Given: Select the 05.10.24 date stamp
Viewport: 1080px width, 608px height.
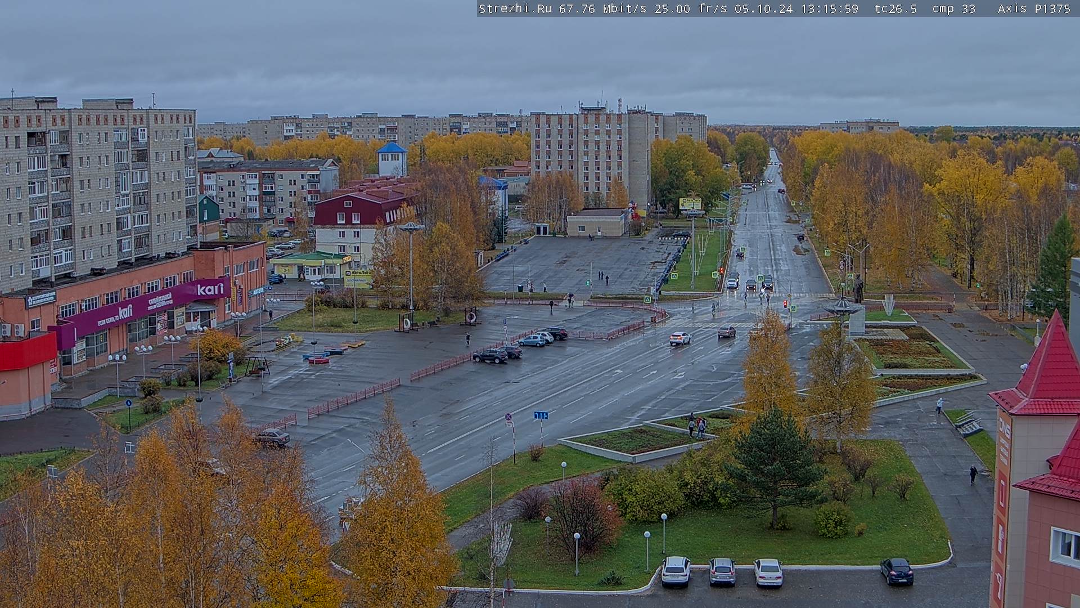Looking at the screenshot, I should click(x=763, y=9).
